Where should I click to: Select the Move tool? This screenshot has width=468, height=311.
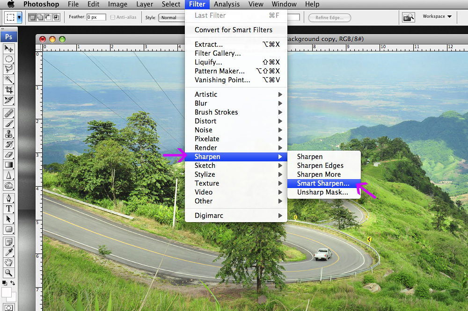tap(9, 49)
